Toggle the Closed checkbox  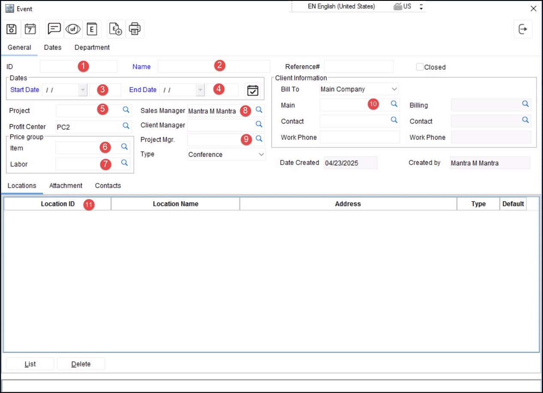point(420,67)
